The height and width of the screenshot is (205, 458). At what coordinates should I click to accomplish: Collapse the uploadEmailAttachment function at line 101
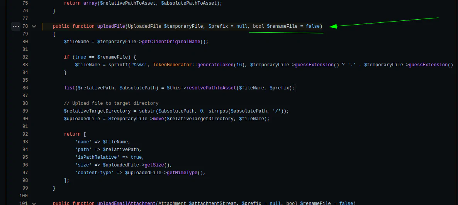[x=34, y=203]
